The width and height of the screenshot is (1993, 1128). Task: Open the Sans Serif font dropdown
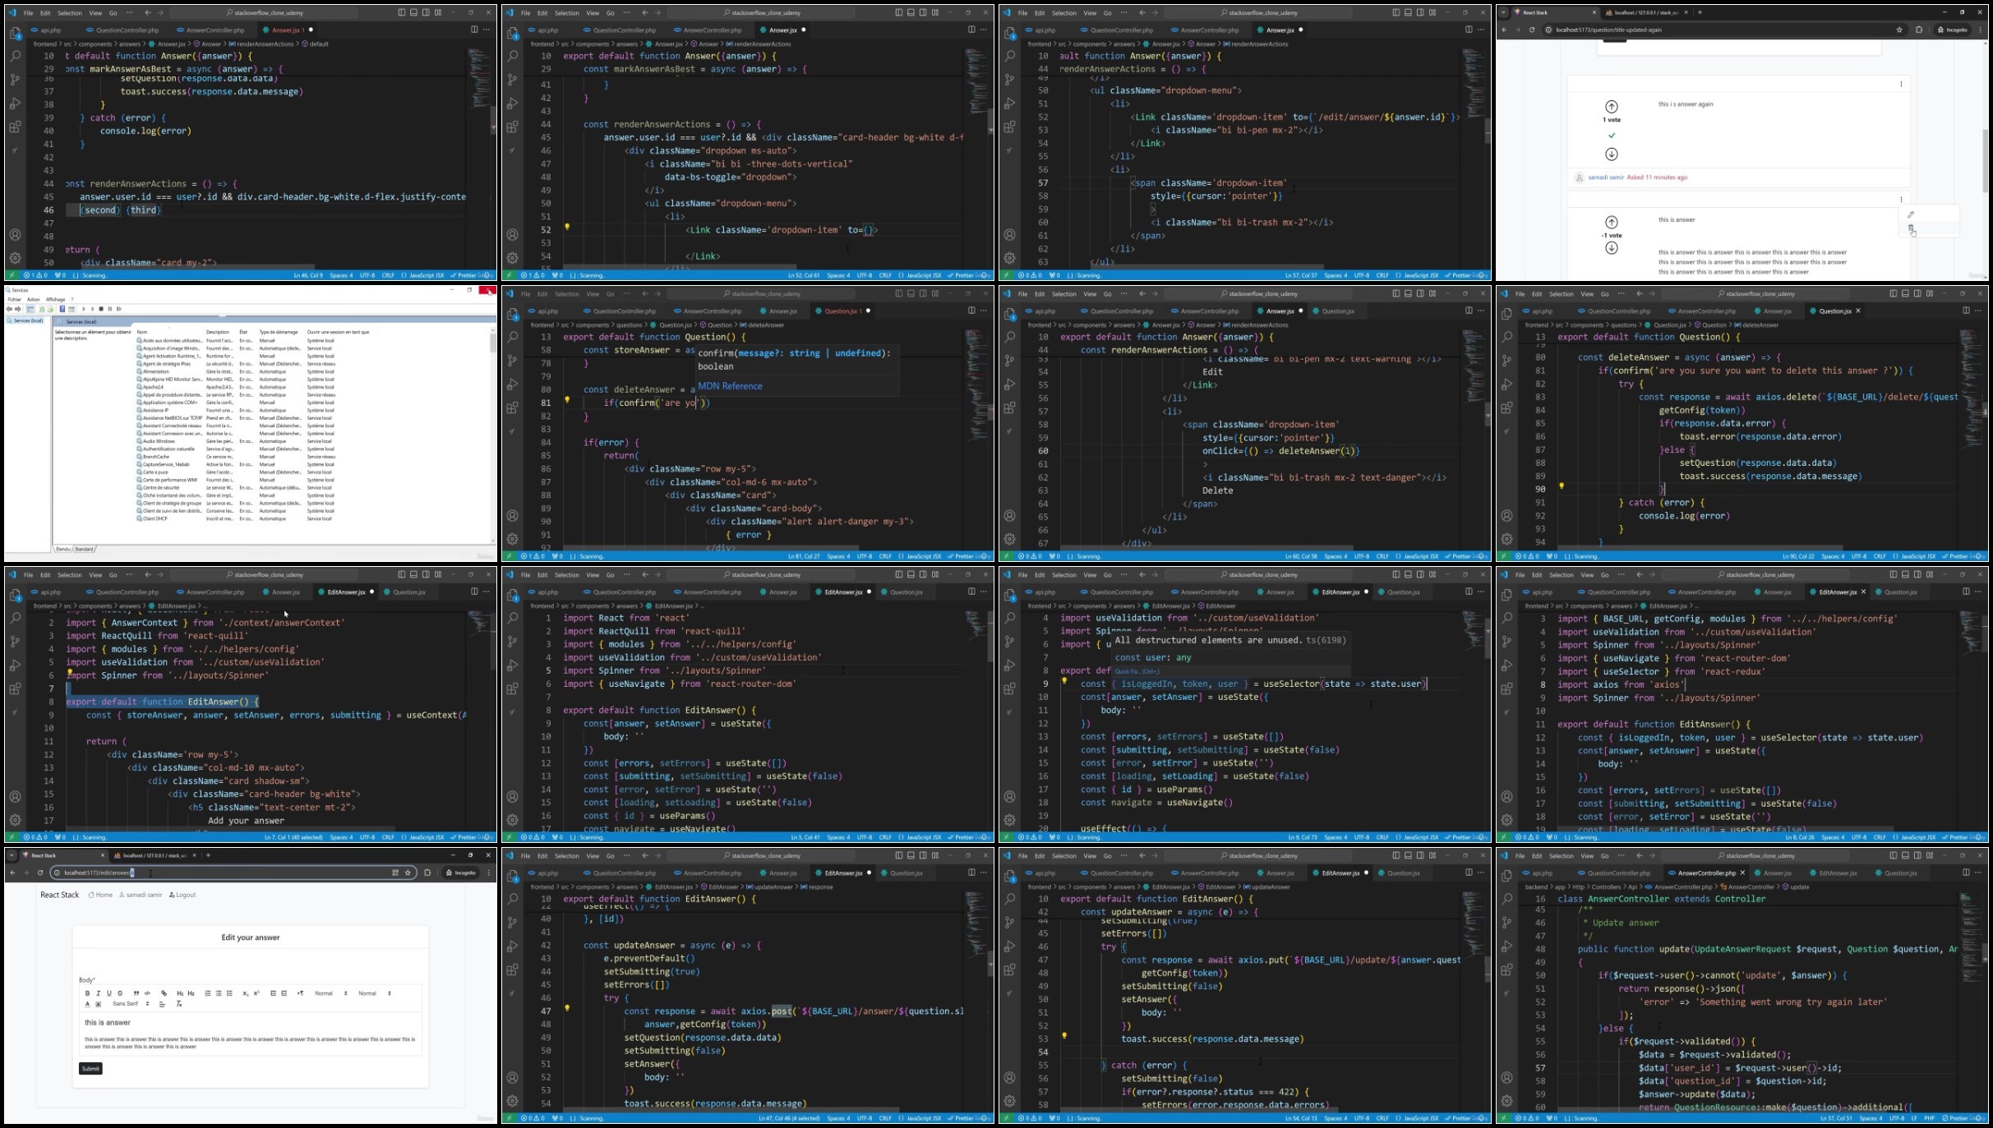(131, 1004)
